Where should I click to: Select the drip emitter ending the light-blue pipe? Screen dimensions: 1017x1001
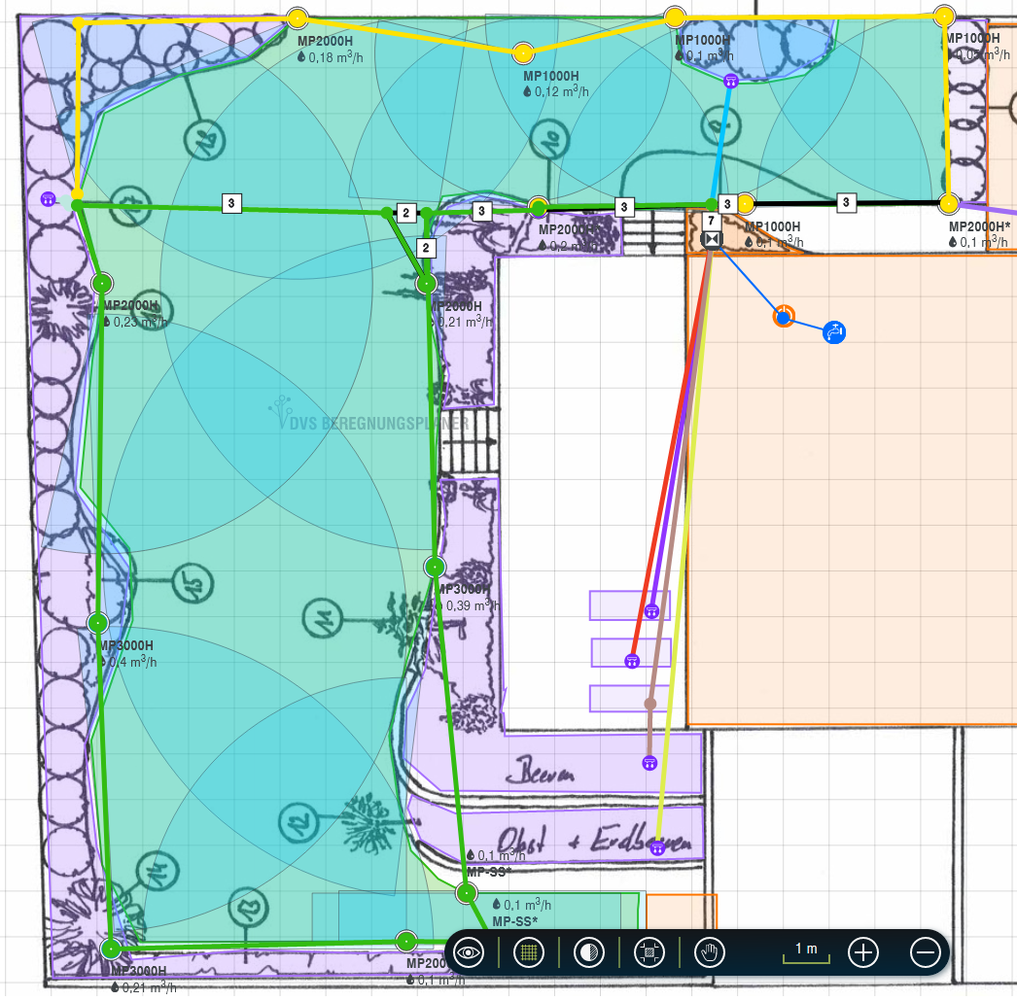point(731,81)
